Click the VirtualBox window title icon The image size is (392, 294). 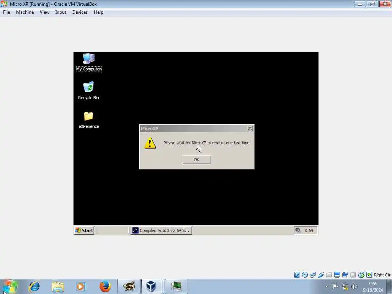[x=4, y=4]
